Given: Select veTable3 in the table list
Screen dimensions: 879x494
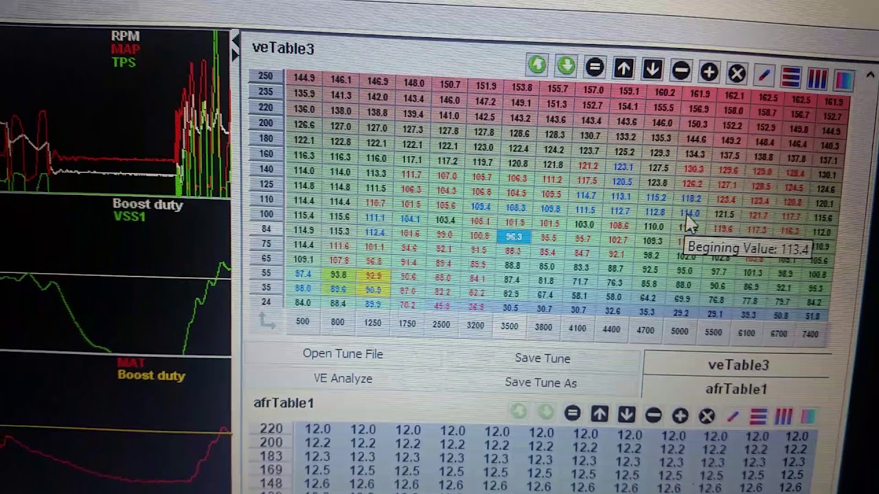Looking at the screenshot, I should point(738,365).
